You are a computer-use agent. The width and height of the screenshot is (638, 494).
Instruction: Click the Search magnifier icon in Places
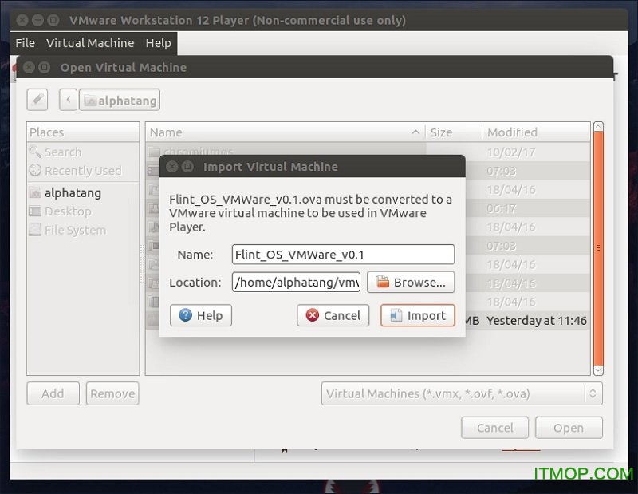tap(35, 152)
